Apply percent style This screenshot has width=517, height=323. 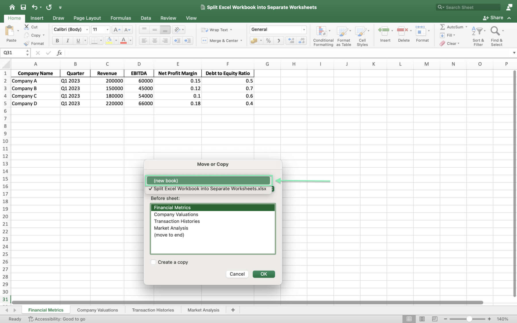click(268, 40)
